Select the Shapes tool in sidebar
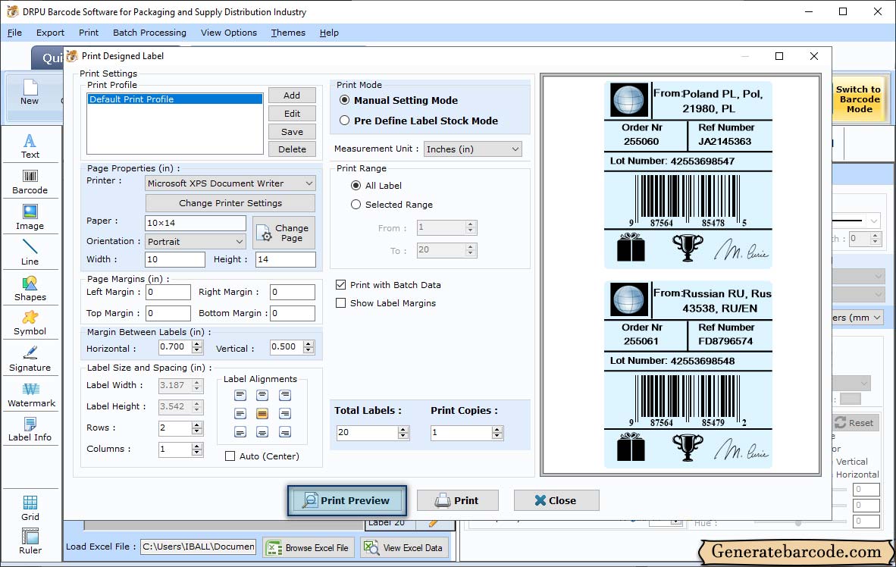Viewport: 896px width, 567px height. [x=30, y=289]
